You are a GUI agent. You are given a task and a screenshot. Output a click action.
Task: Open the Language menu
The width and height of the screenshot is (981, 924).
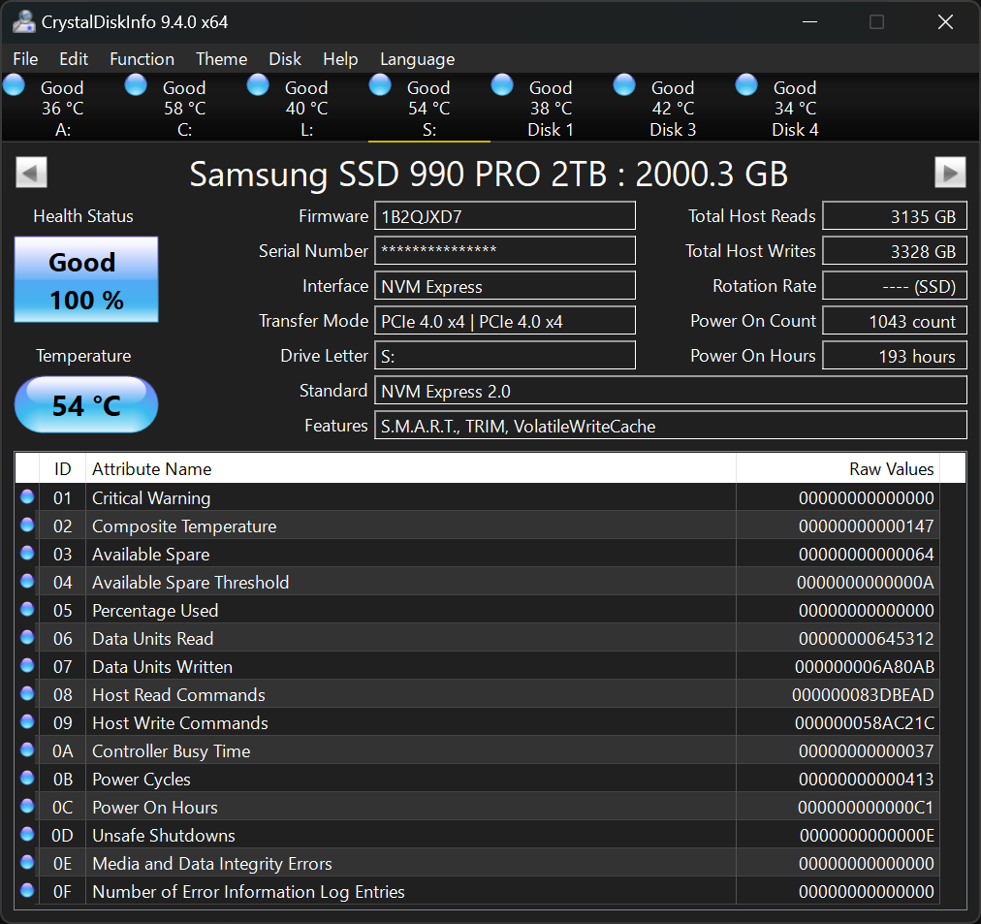417,59
